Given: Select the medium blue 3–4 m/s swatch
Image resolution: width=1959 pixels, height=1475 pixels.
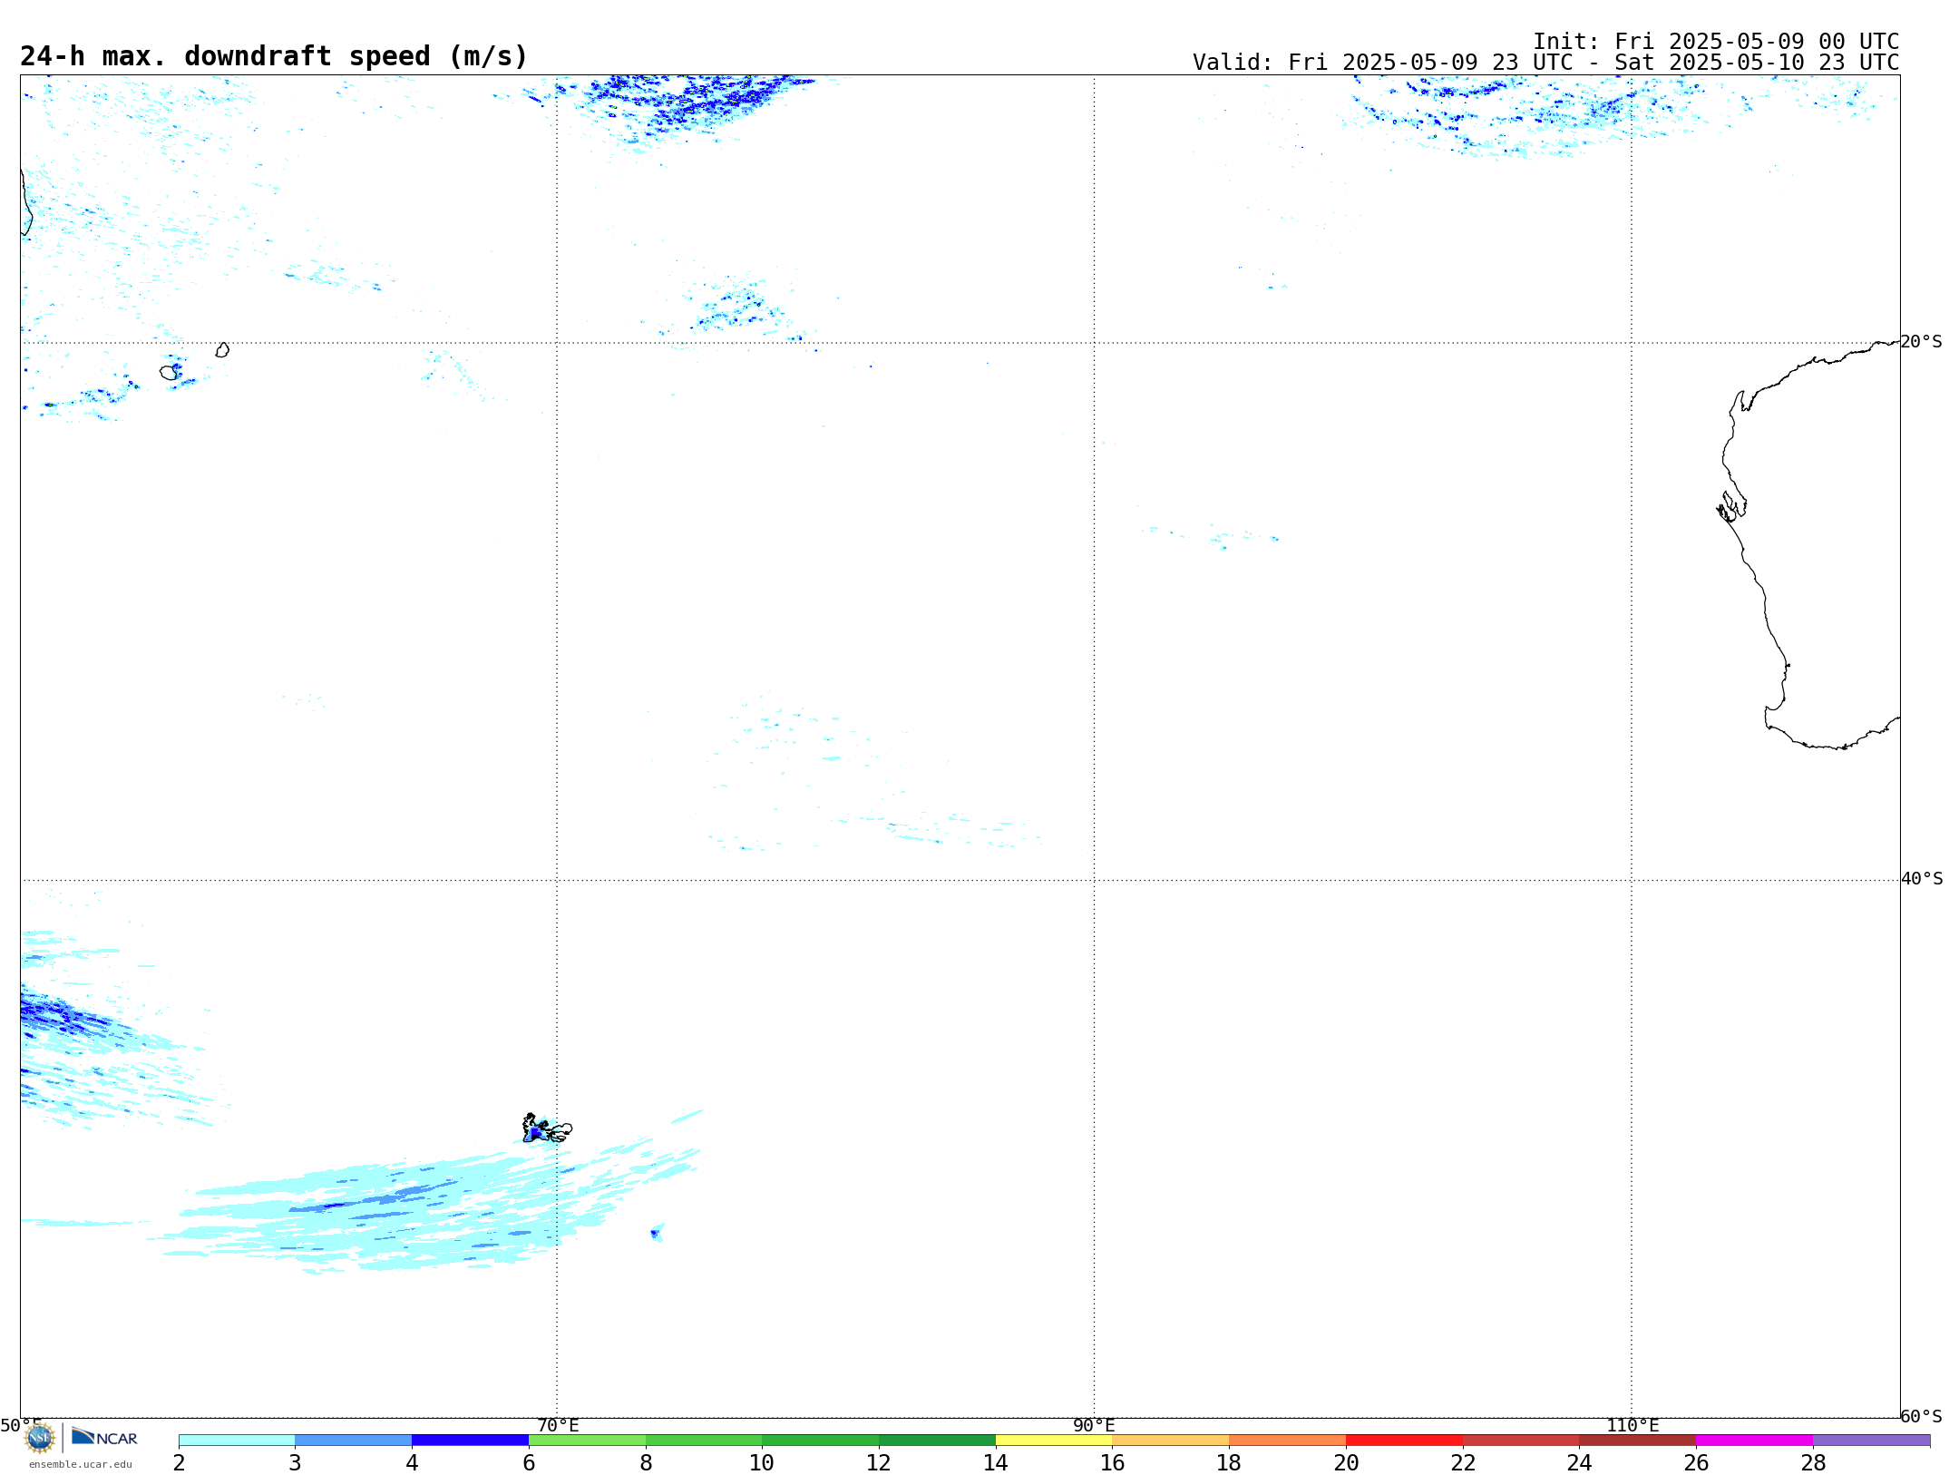Looking at the screenshot, I should 354,1441.
